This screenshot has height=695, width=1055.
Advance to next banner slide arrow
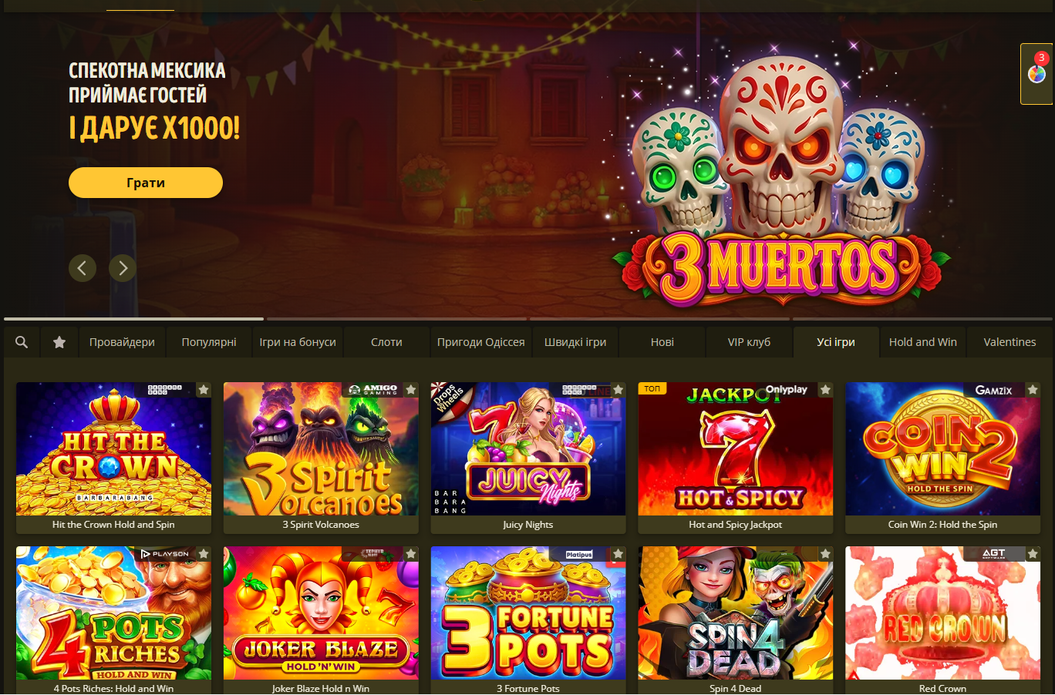click(x=123, y=268)
